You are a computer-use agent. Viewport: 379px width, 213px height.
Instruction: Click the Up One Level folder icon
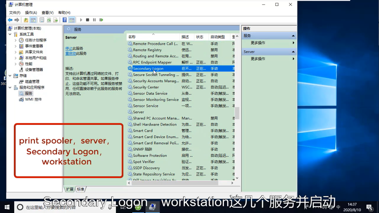point(26,20)
